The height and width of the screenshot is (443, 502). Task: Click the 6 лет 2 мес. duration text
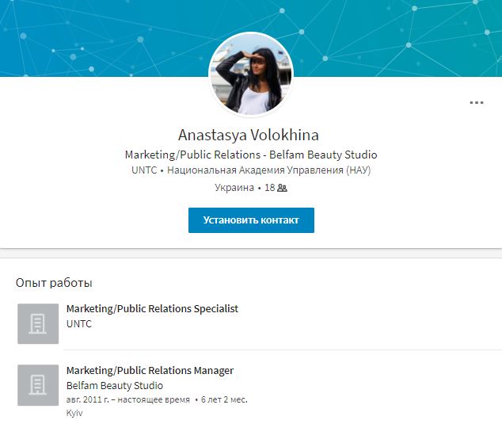pyautogui.click(x=224, y=400)
